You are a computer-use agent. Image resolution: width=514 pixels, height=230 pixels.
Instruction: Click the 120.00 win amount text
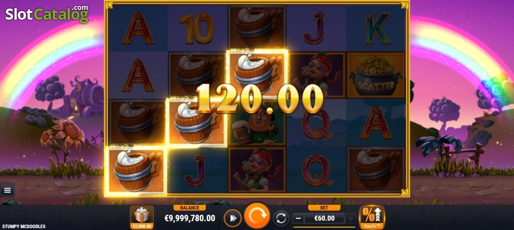260,99
